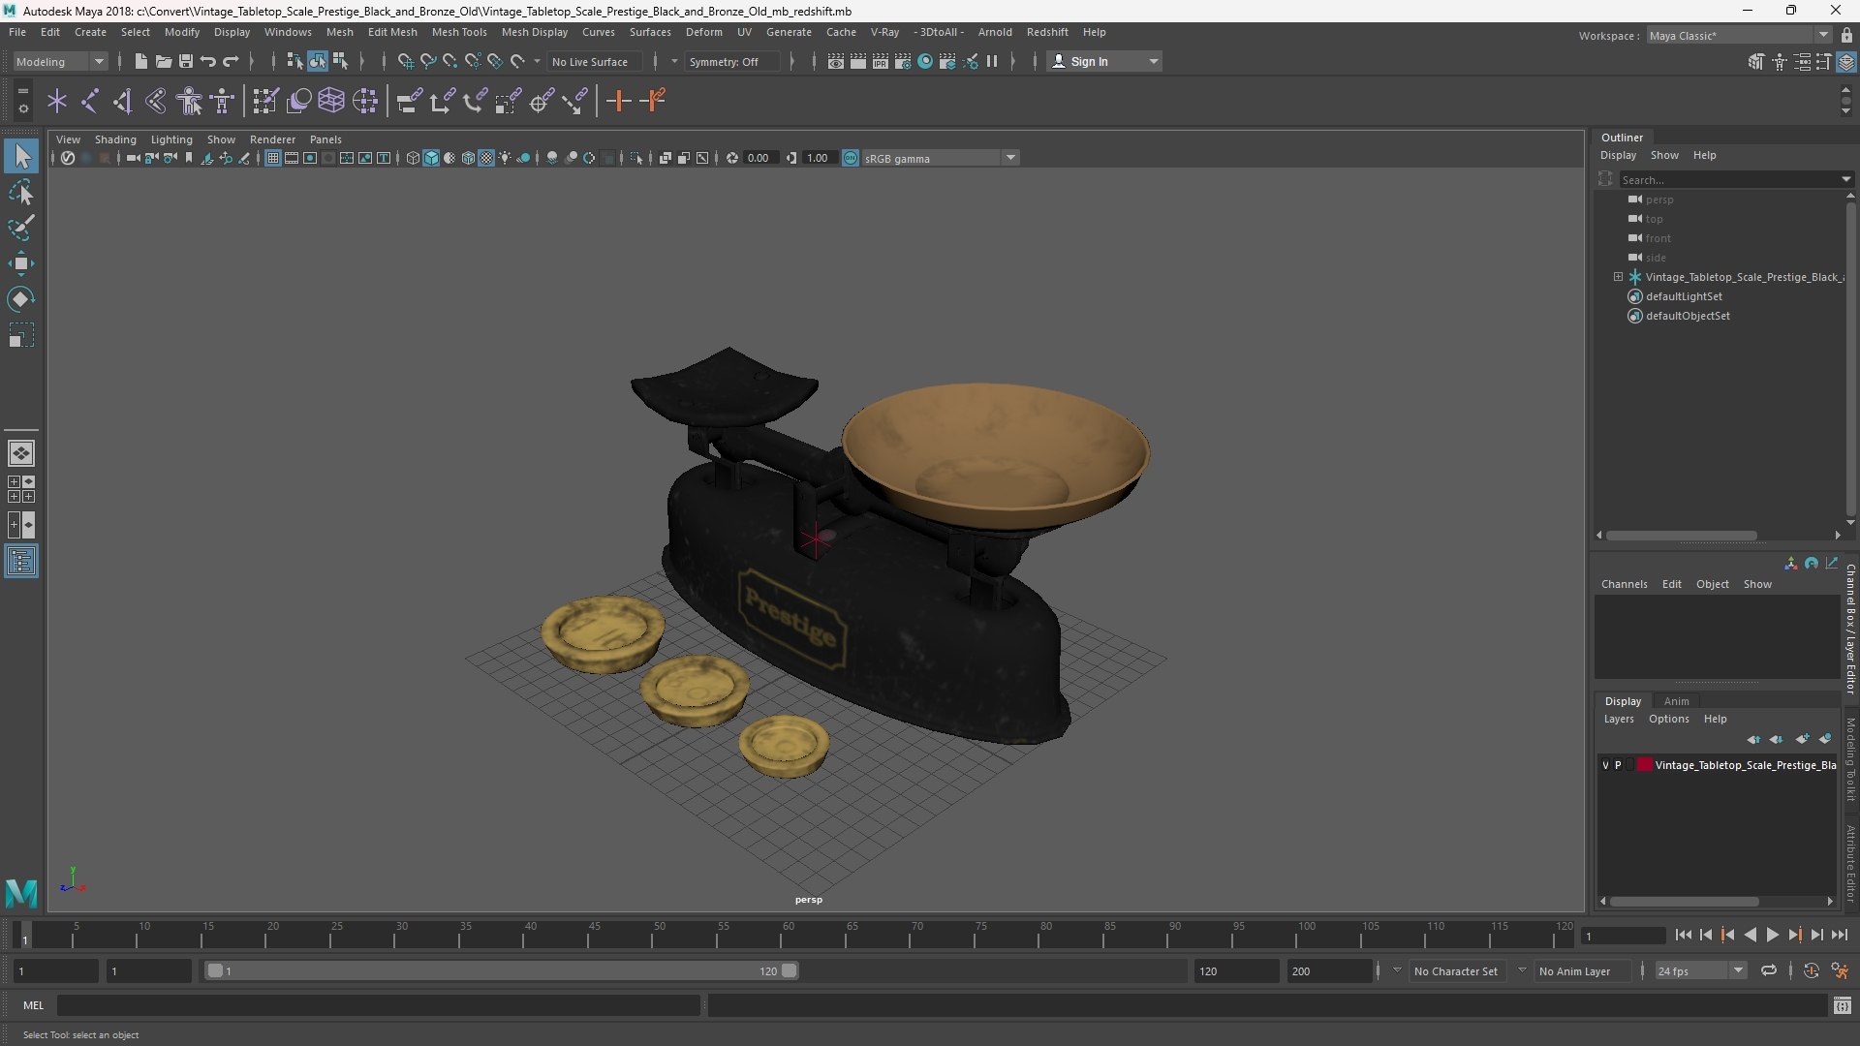
Task: Open the Symmetry: Off dropdown
Action: pyautogui.click(x=732, y=61)
